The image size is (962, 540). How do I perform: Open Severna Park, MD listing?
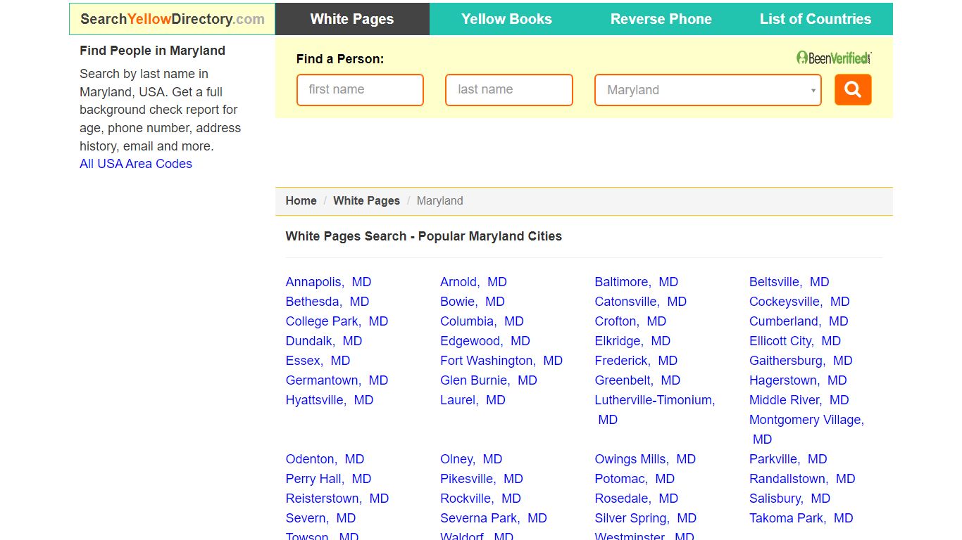click(494, 518)
